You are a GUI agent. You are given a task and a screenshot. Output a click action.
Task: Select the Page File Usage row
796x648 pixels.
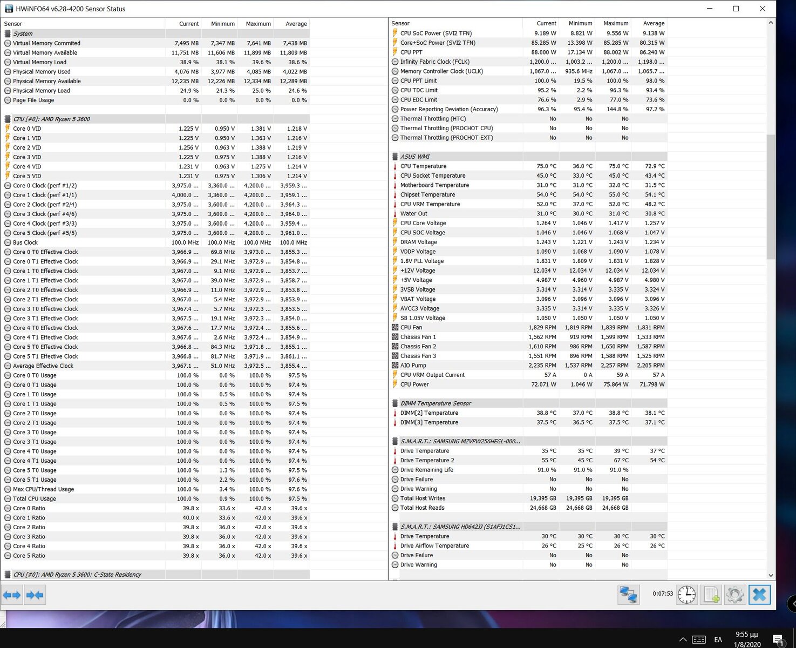[x=155, y=100]
